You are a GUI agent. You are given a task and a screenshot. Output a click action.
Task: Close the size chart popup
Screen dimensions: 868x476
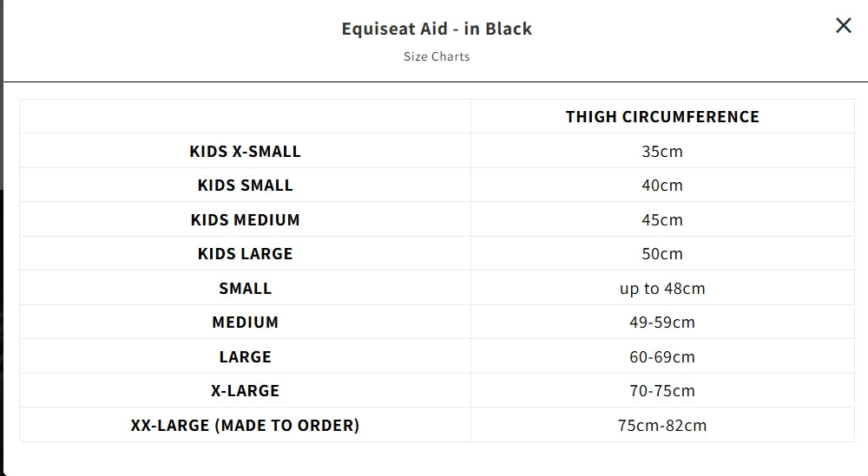click(843, 26)
